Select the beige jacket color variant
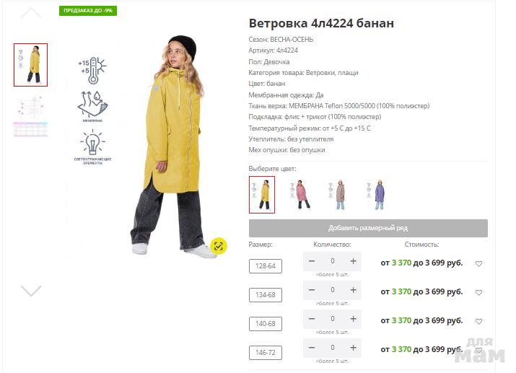This screenshot has width=516, height=373. pyautogui.click(x=338, y=195)
